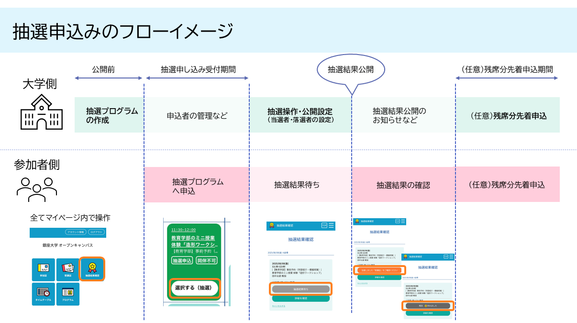Viewport: 577px width, 323px height.
Task: Click the アカウント情報 button
Action: tap(76, 233)
